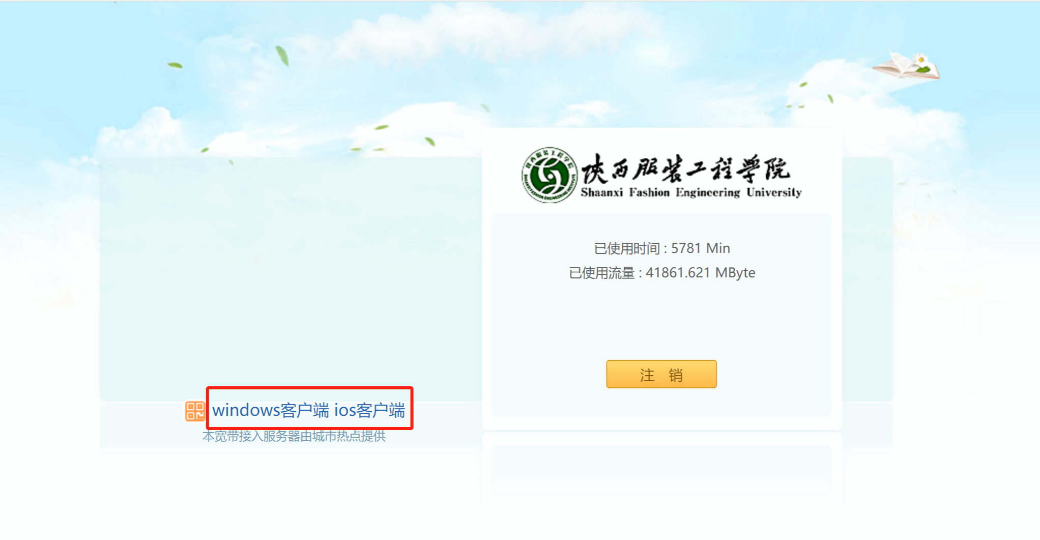Click the round green university emblem
The image size is (1040, 540).
coord(550,175)
